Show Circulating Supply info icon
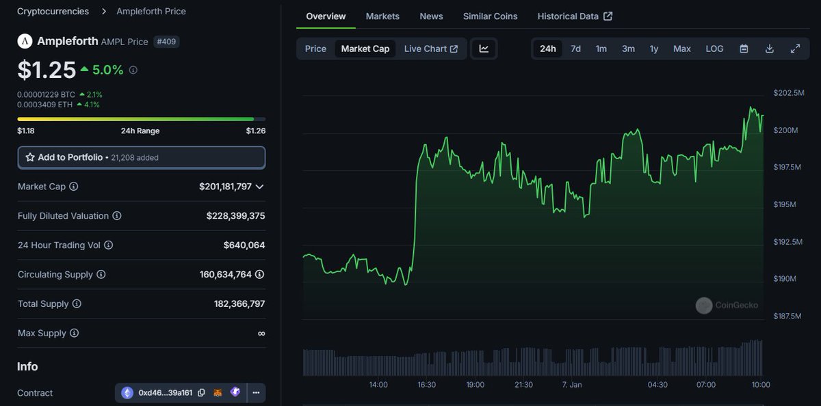821x406 pixels. click(x=101, y=274)
